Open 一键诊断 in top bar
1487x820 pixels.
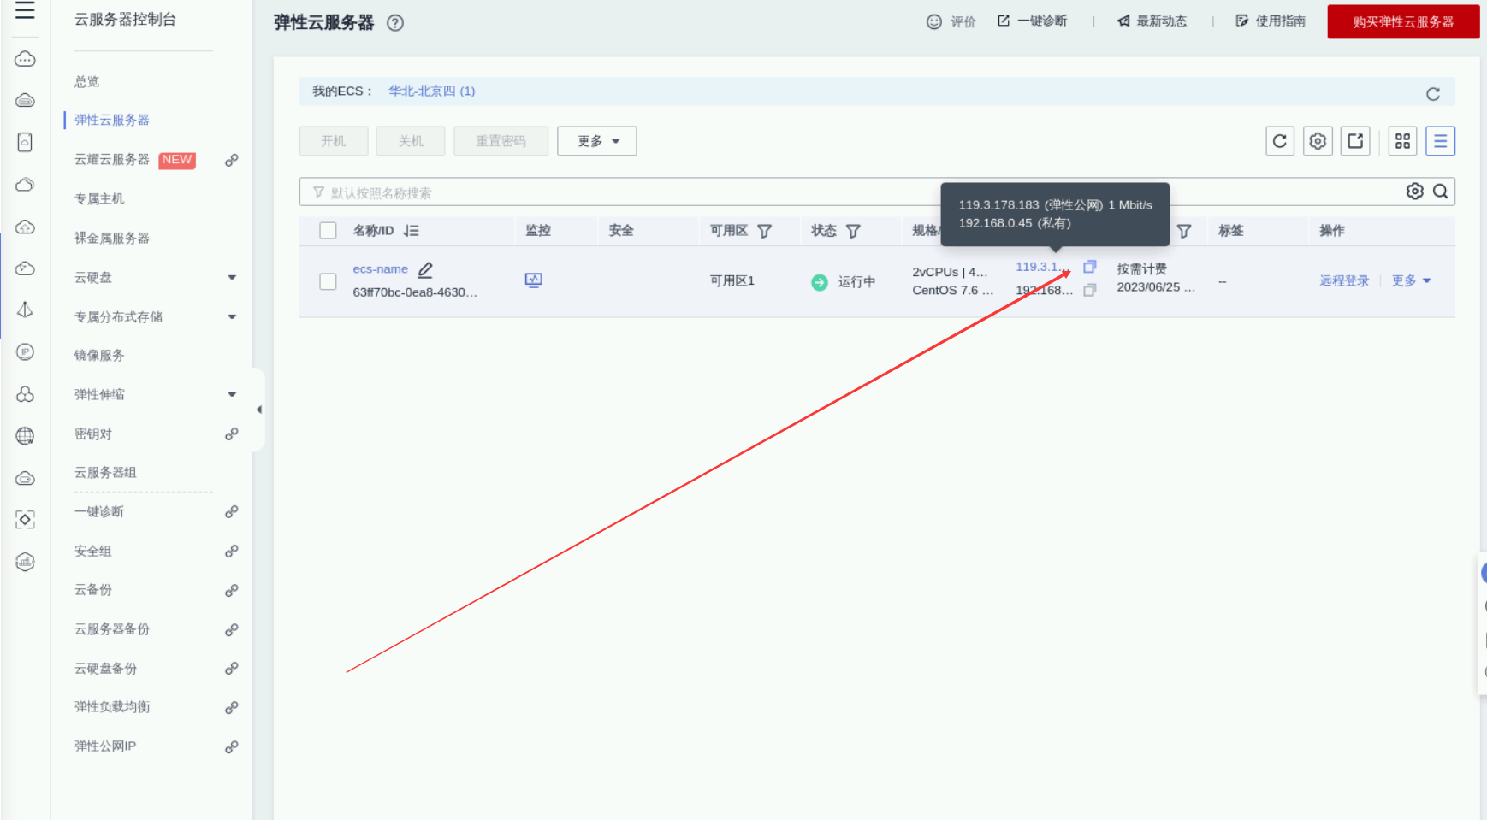coord(1033,21)
